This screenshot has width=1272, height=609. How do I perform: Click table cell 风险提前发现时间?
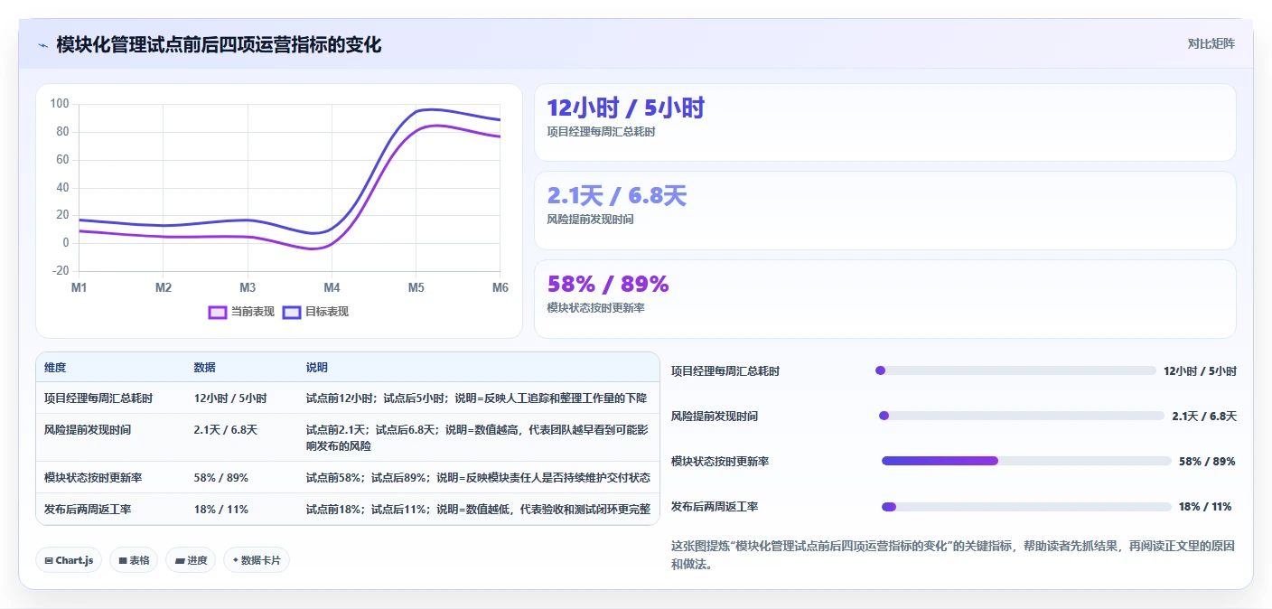[x=88, y=430]
